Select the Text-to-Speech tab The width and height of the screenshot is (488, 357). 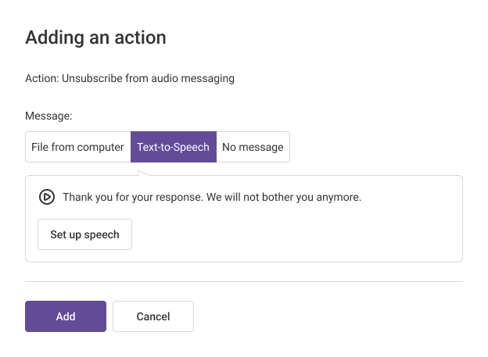(x=173, y=147)
